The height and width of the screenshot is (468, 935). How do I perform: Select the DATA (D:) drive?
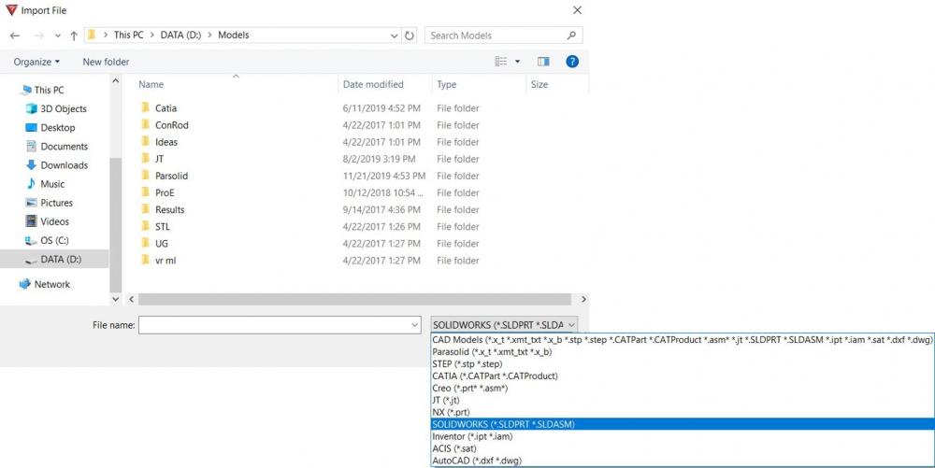(54, 259)
